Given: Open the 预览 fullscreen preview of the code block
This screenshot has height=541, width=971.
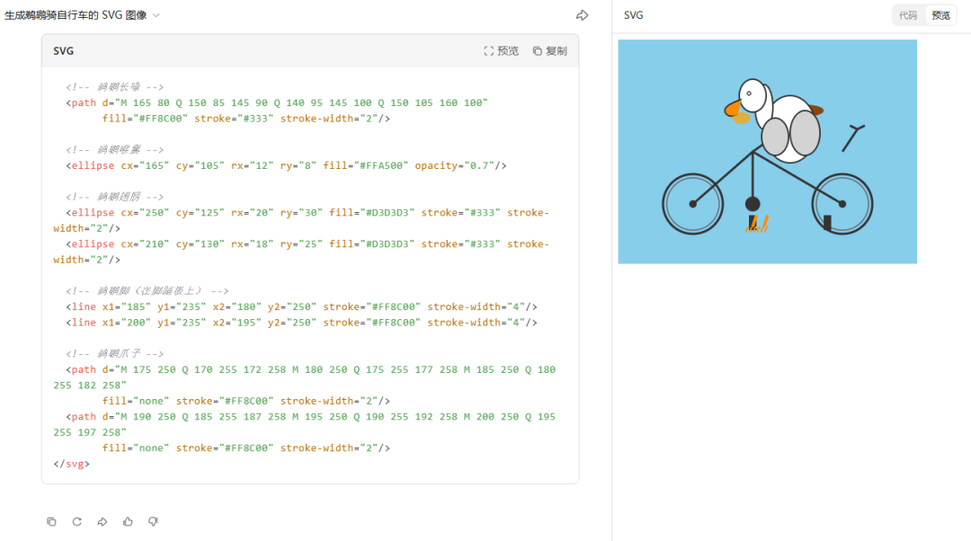Looking at the screenshot, I should pyautogui.click(x=501, y=50).
